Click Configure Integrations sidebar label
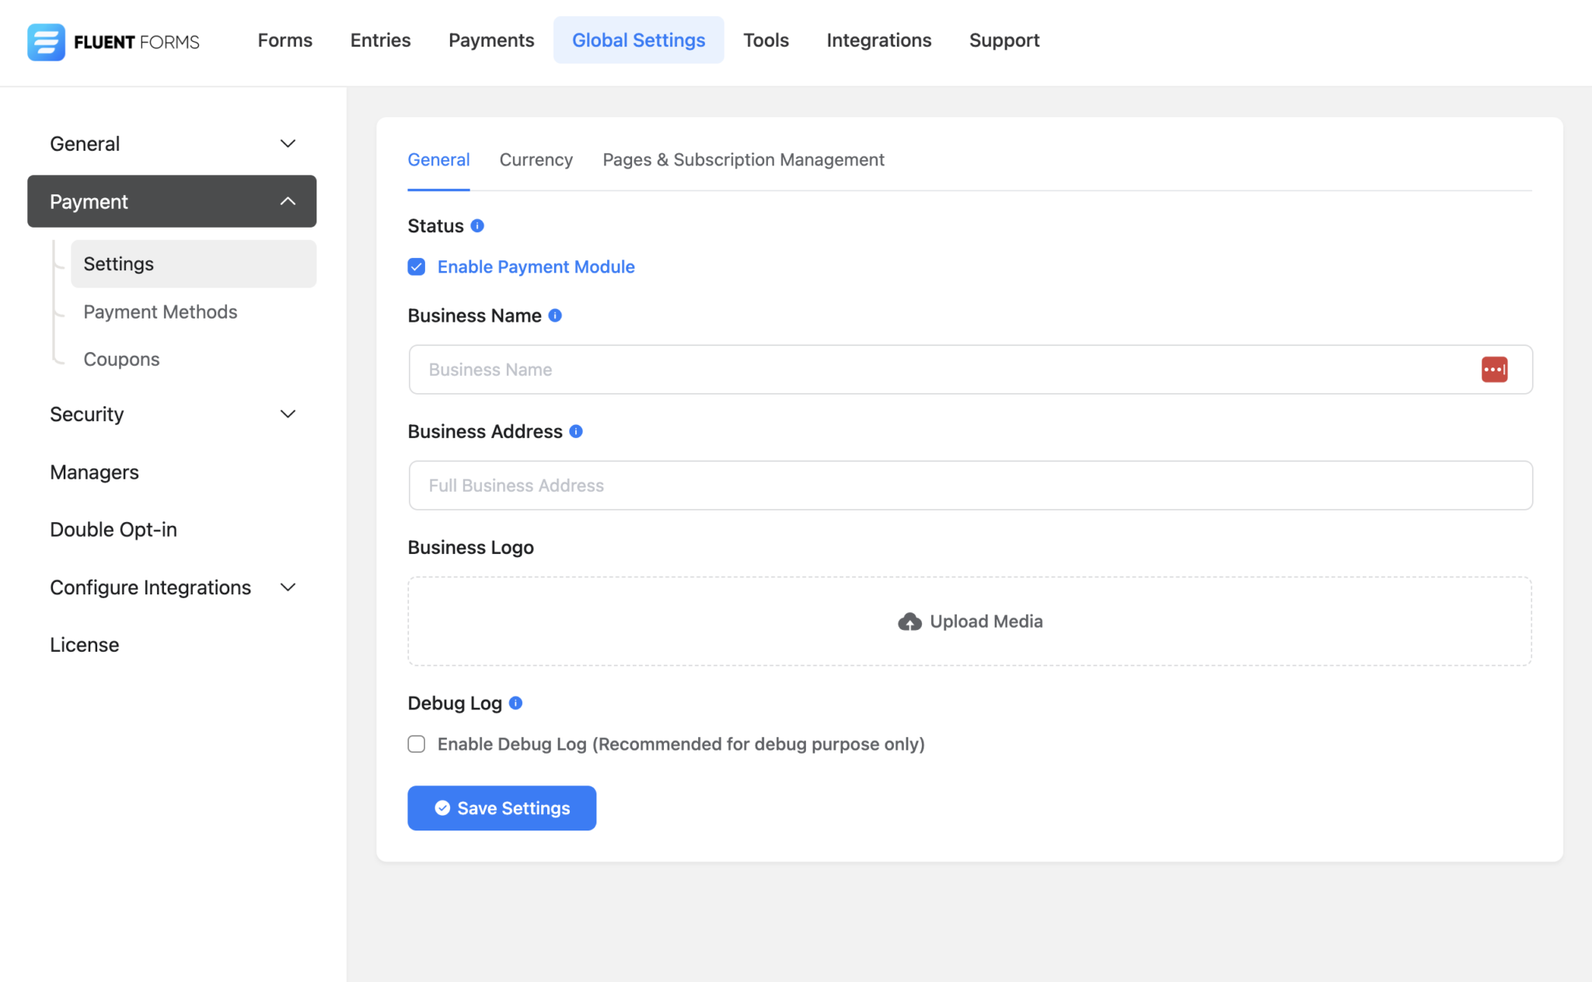Viewport: 1592px width, 982px height. coord(150,587)
